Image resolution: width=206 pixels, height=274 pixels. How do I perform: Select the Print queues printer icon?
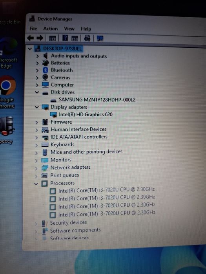coord(44,175)
